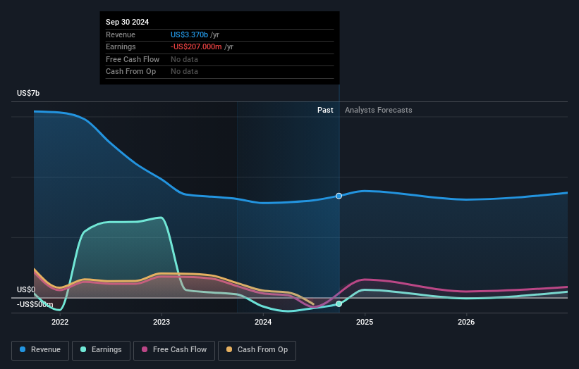The image size is (579, 369).
Task: Toggle the Earnings legend series
Action: click(x=101, y=350)
